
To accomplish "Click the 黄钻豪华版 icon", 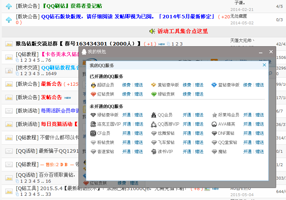I will [x=154, y=85].
